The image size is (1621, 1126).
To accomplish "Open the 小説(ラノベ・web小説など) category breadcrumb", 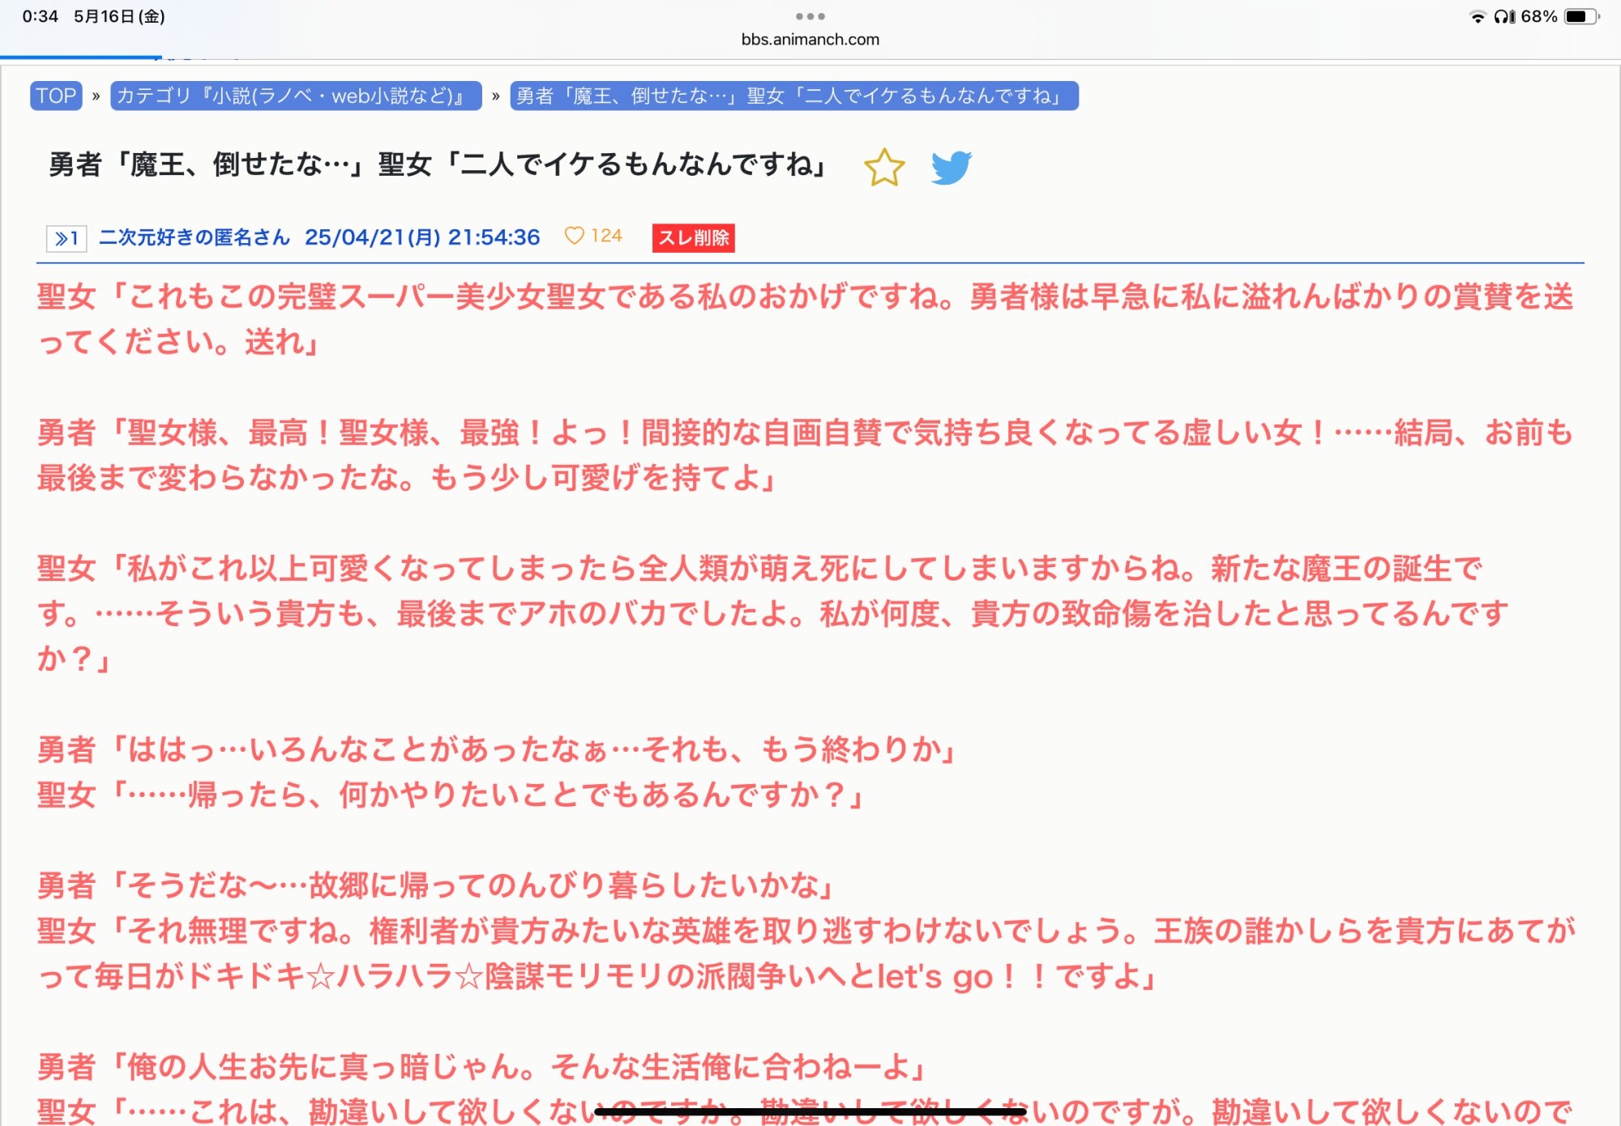I will tap(296, 96).
